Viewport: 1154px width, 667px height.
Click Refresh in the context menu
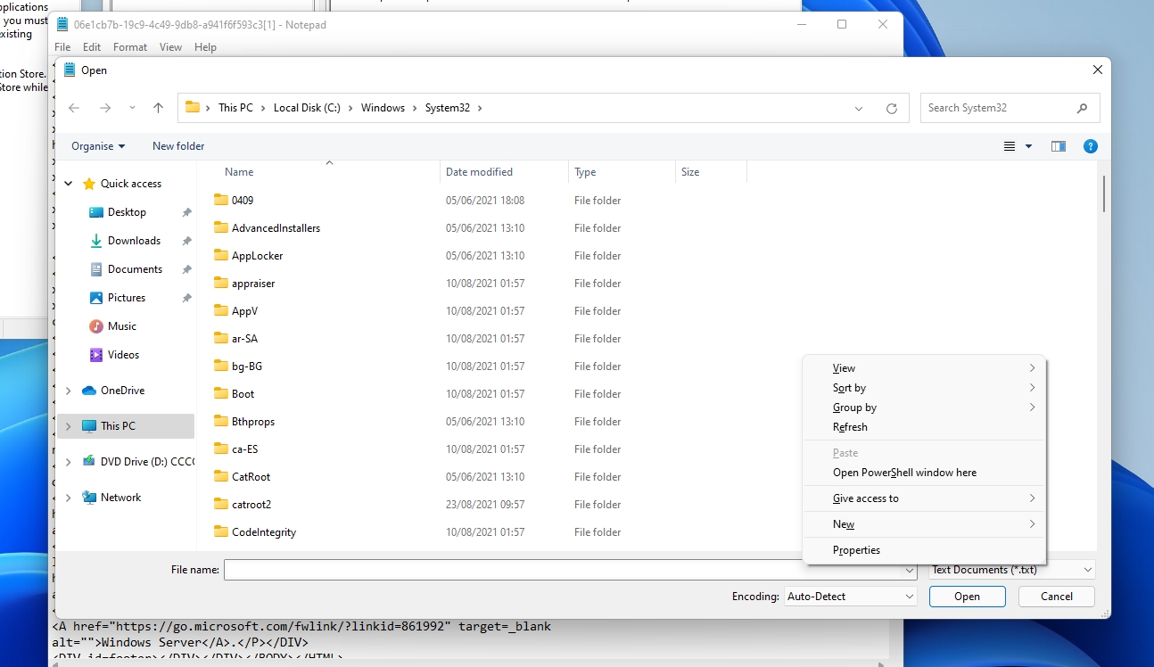coord(850,427)
